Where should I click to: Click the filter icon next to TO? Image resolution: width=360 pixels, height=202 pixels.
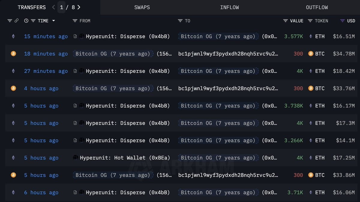tap(180, 21)
